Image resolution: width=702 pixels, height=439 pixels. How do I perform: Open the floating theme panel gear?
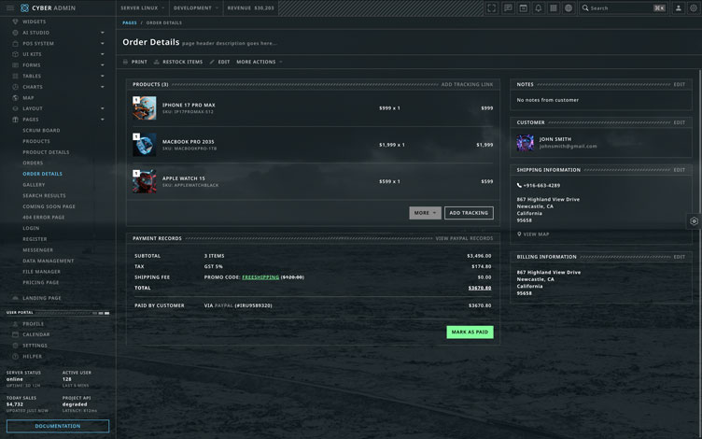point(694,221)
